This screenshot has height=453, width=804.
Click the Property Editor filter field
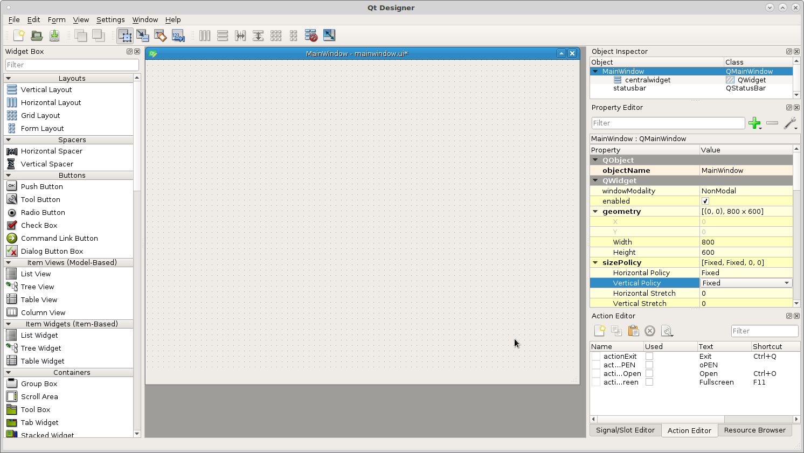coord(668,123)
